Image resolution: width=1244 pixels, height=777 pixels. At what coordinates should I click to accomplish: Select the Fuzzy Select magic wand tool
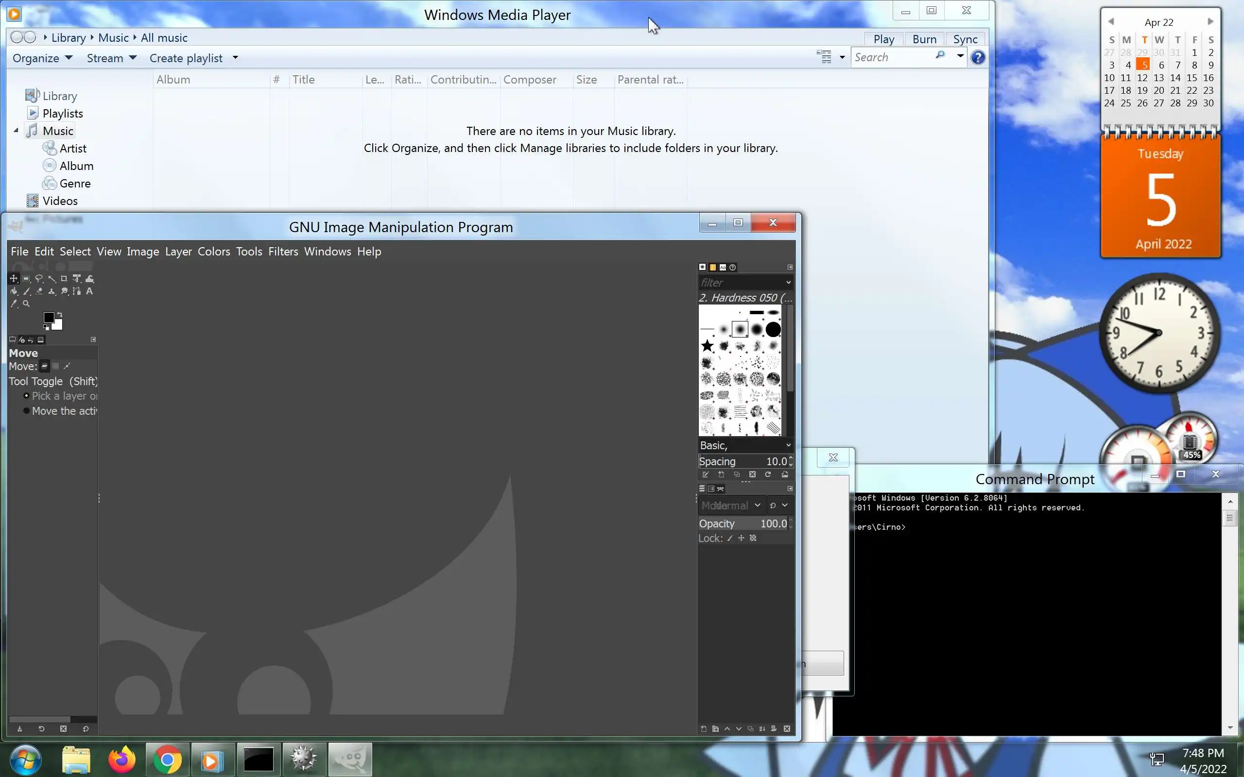(x=52, y=279)
